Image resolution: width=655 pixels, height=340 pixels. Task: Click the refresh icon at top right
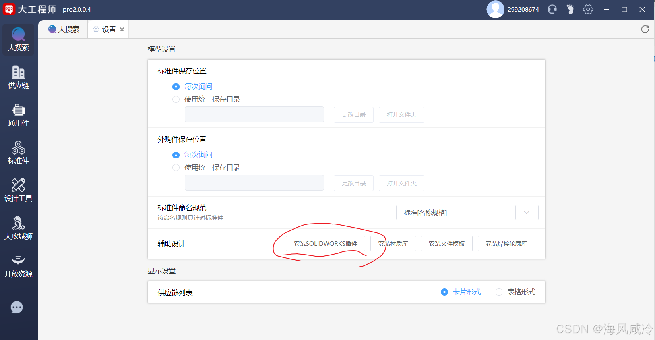point(645,29)
